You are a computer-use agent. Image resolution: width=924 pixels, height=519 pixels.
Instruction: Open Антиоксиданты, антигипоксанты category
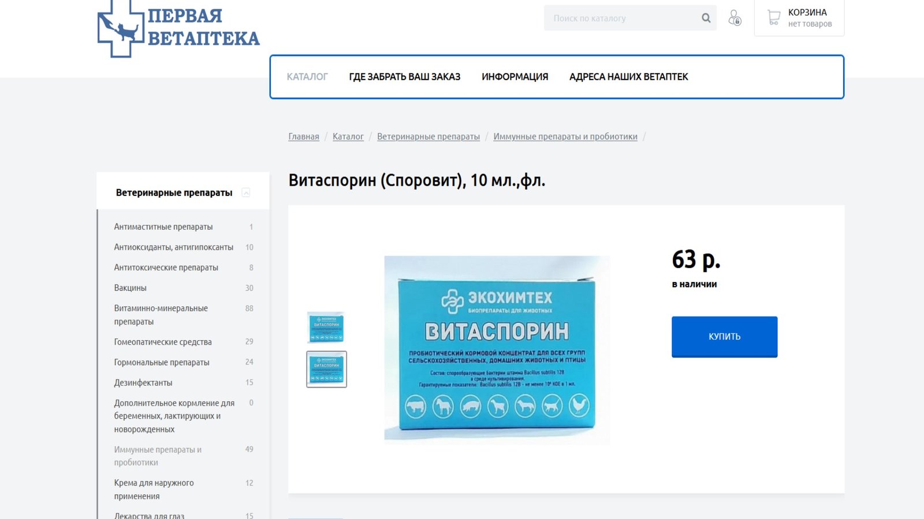174,247
